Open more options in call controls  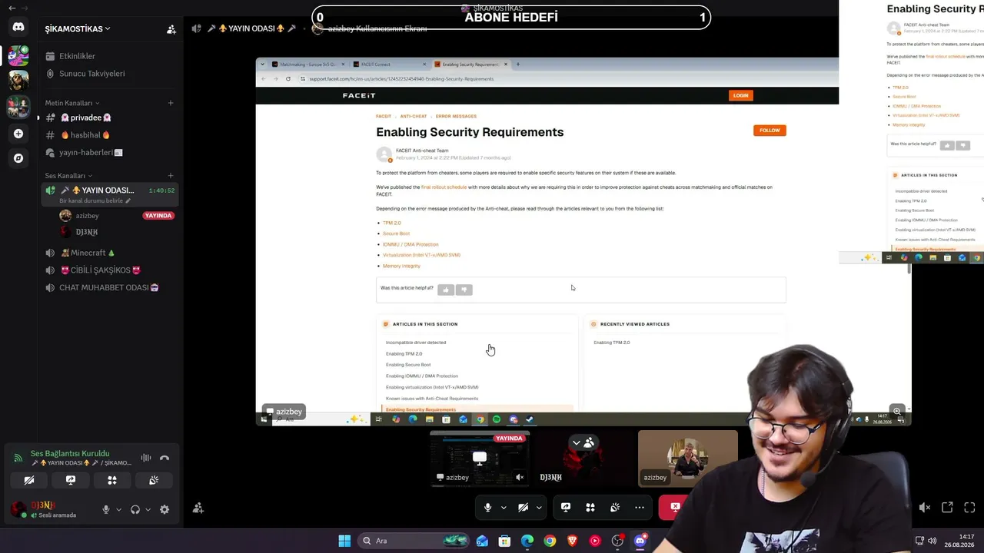click(640, 508)
